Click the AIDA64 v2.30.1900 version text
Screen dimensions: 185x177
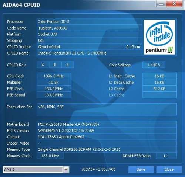(x=98, y=169)
